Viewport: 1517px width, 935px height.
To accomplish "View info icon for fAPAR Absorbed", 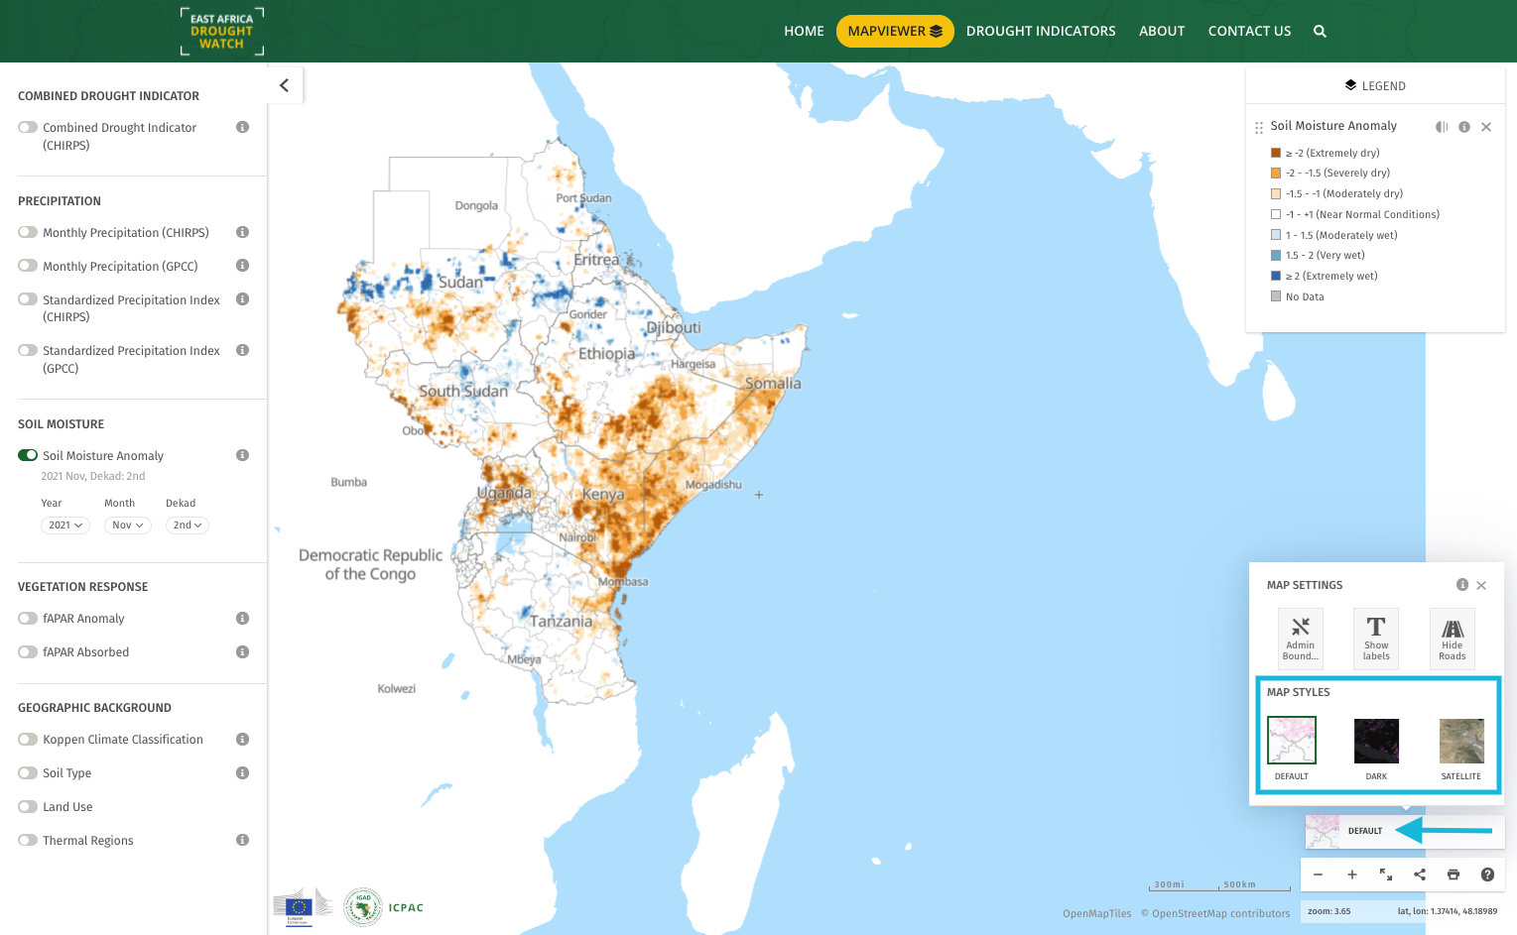I will click(x=242, y=651).
